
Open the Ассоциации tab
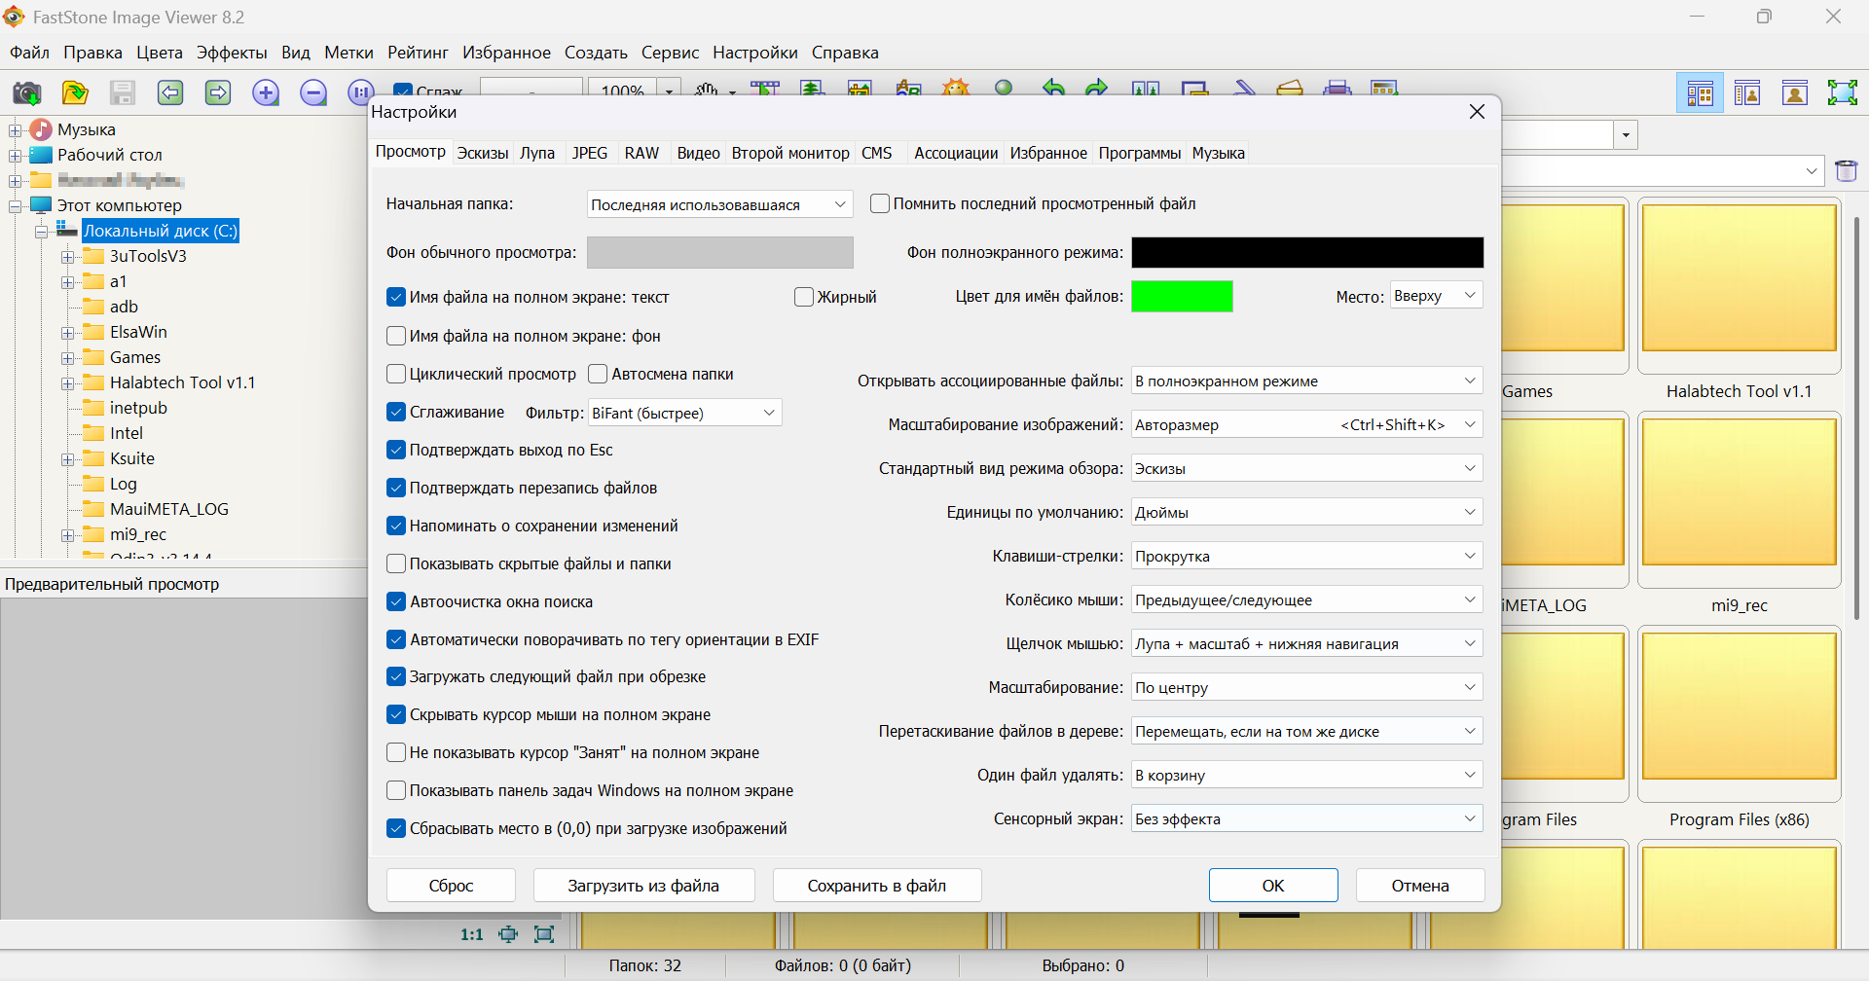coord(956,153)
